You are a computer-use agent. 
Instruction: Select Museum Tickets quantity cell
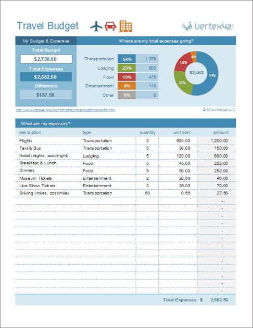[x=147, y=178]
